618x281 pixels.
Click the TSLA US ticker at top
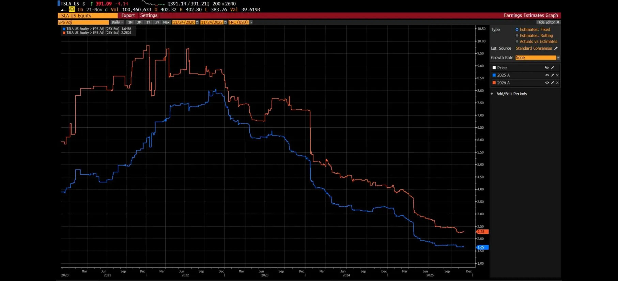click(70, 4)
